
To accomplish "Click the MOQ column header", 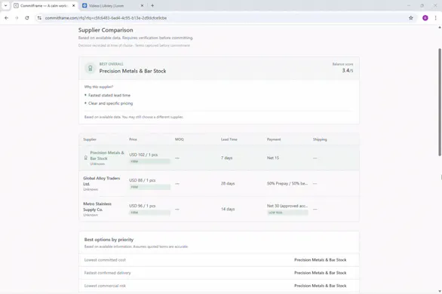I will coord(180,139).
